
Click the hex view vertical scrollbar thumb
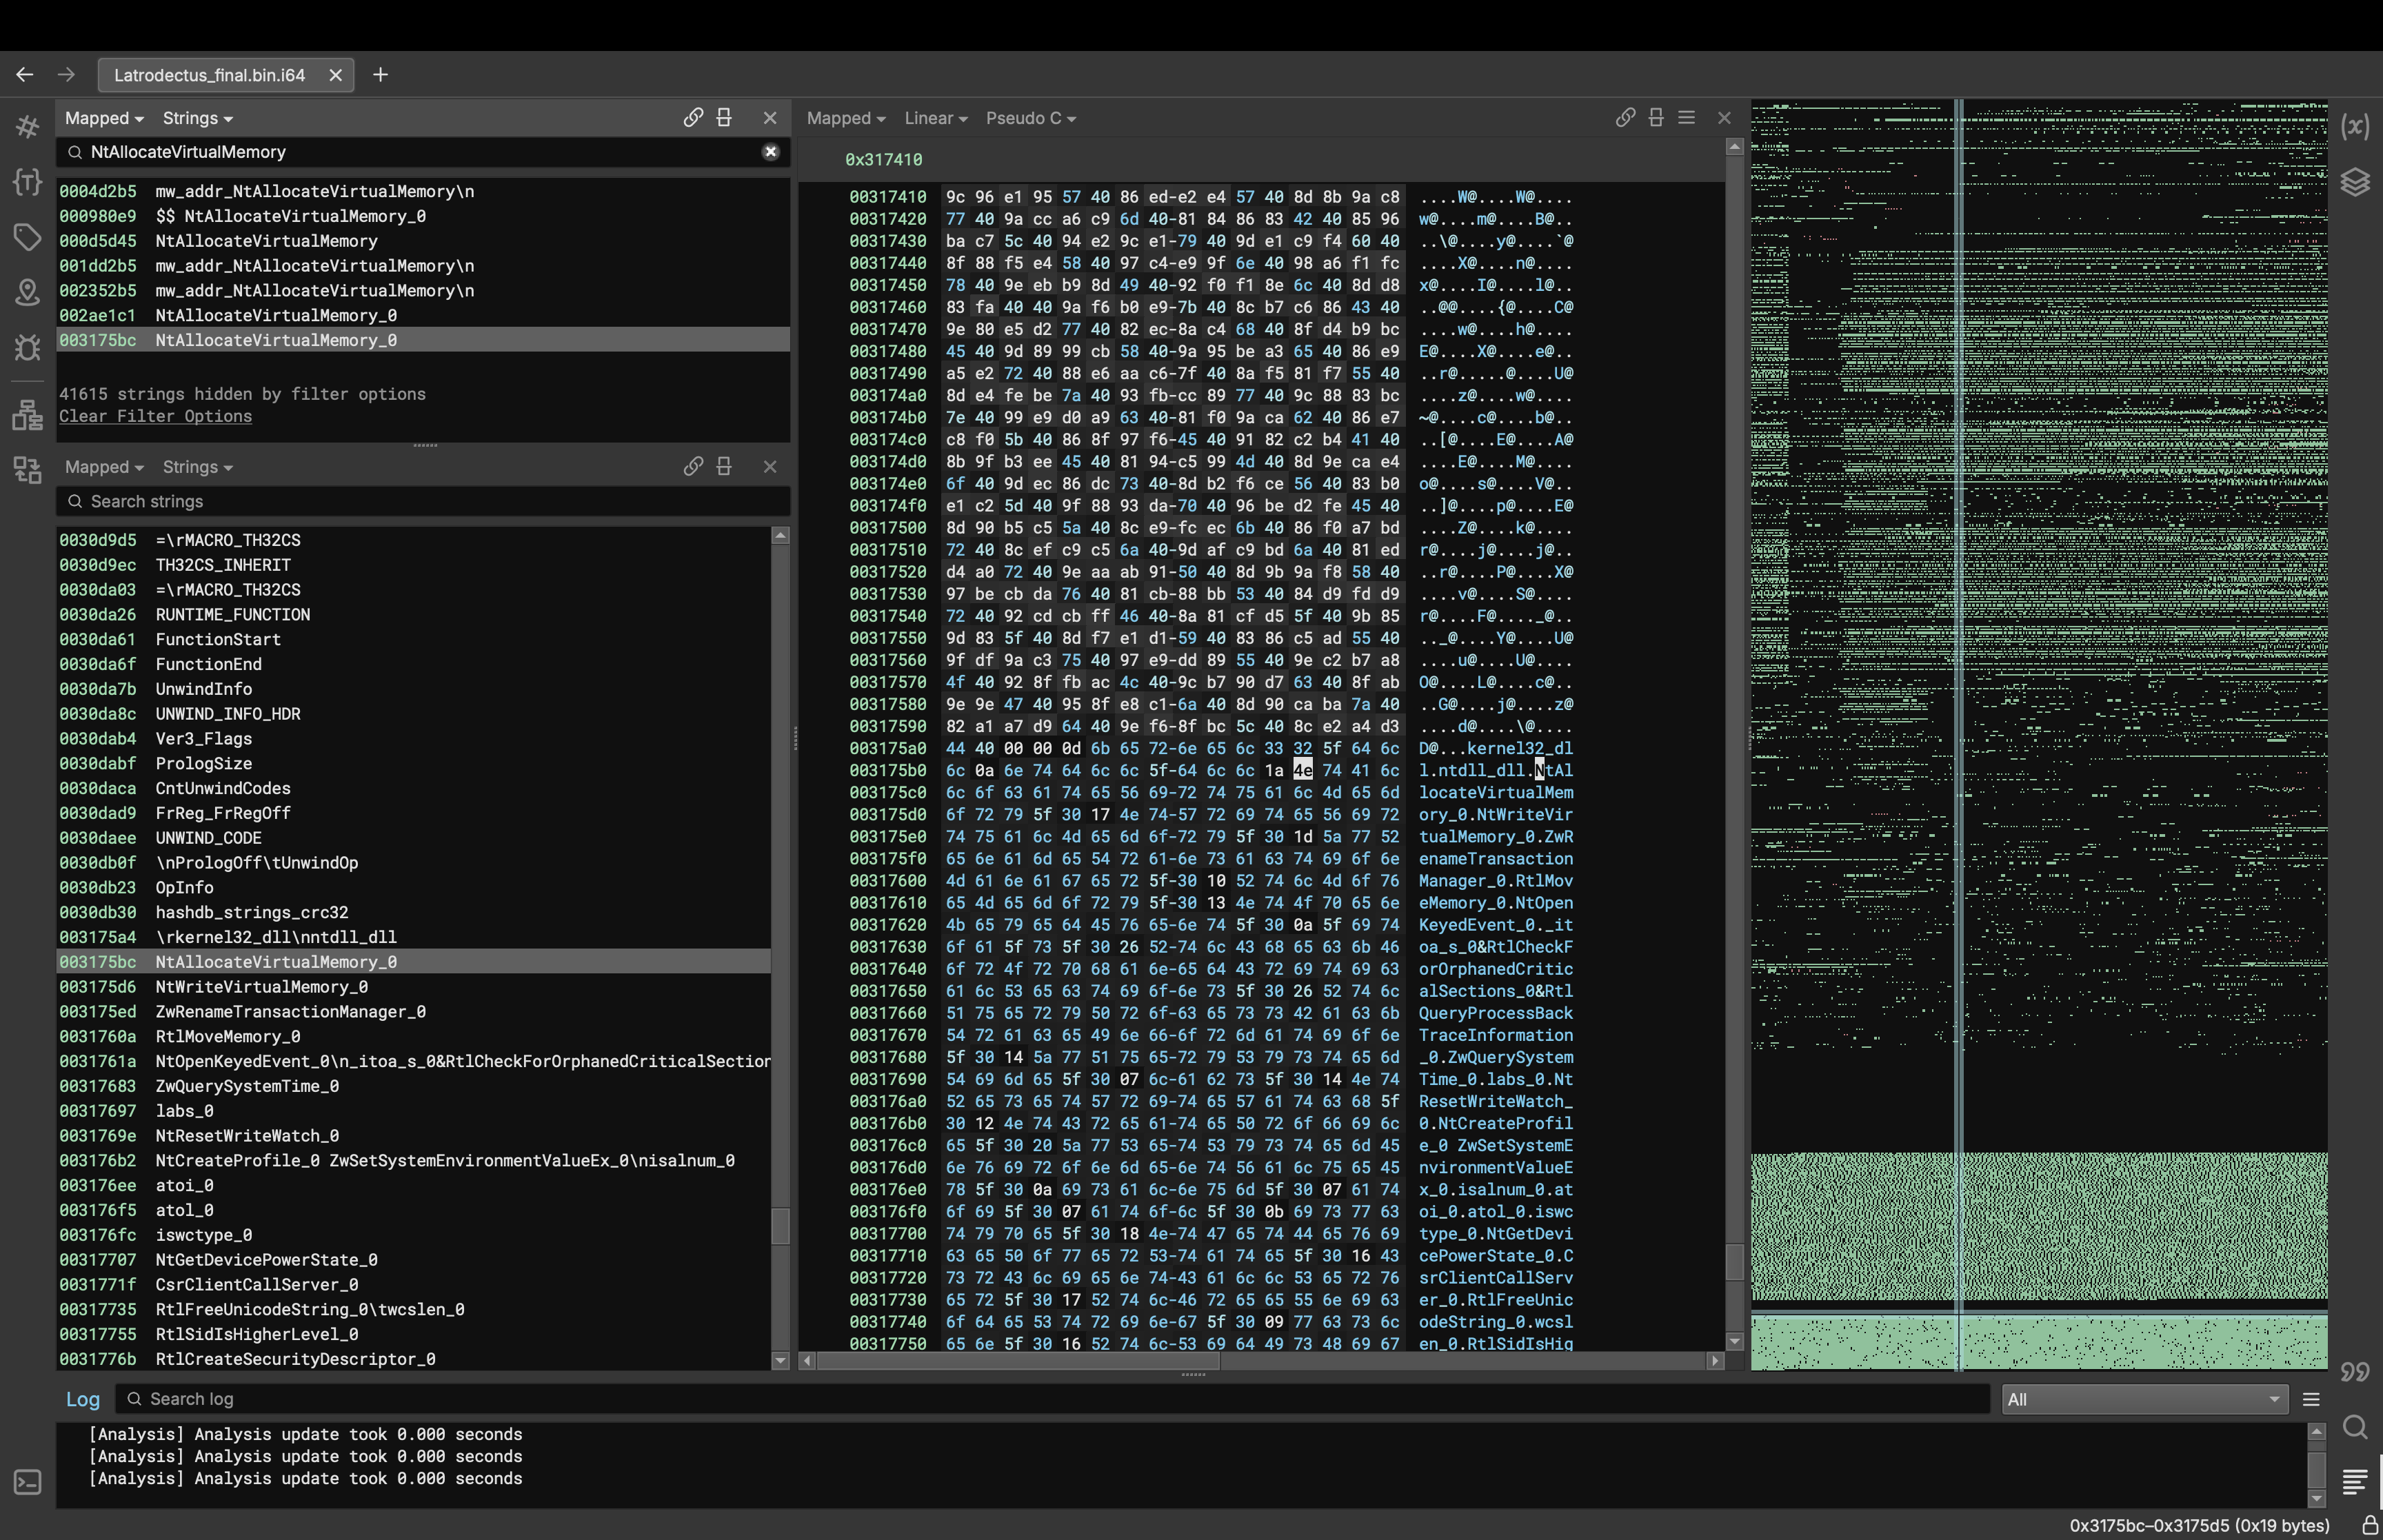pyautogui.click(x=1734, y=1261)
